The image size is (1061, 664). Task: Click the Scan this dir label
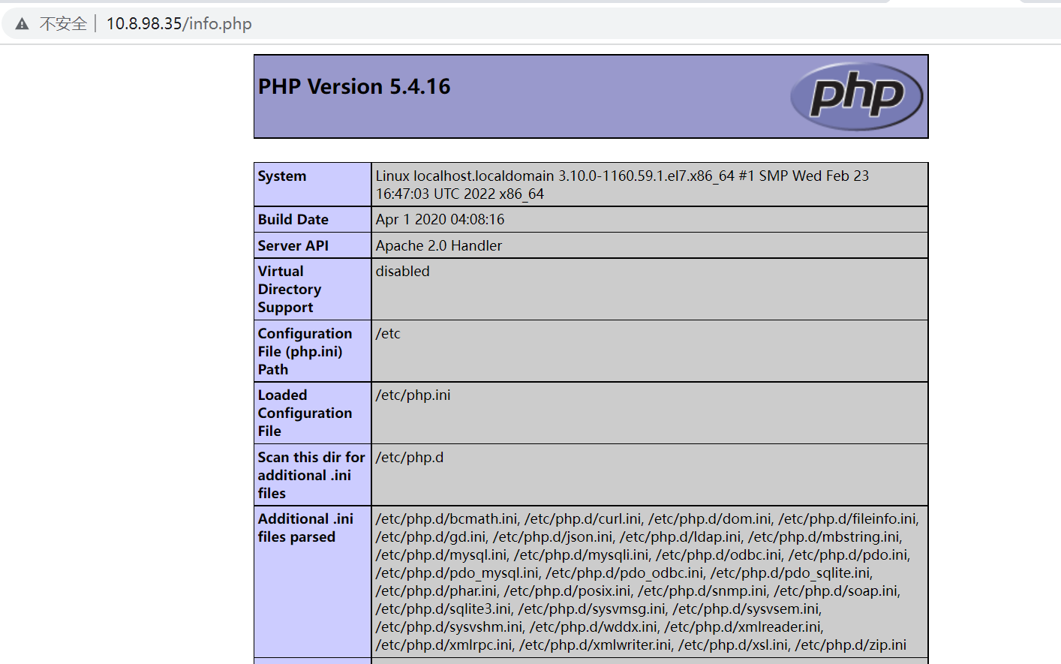pos(311,475)
